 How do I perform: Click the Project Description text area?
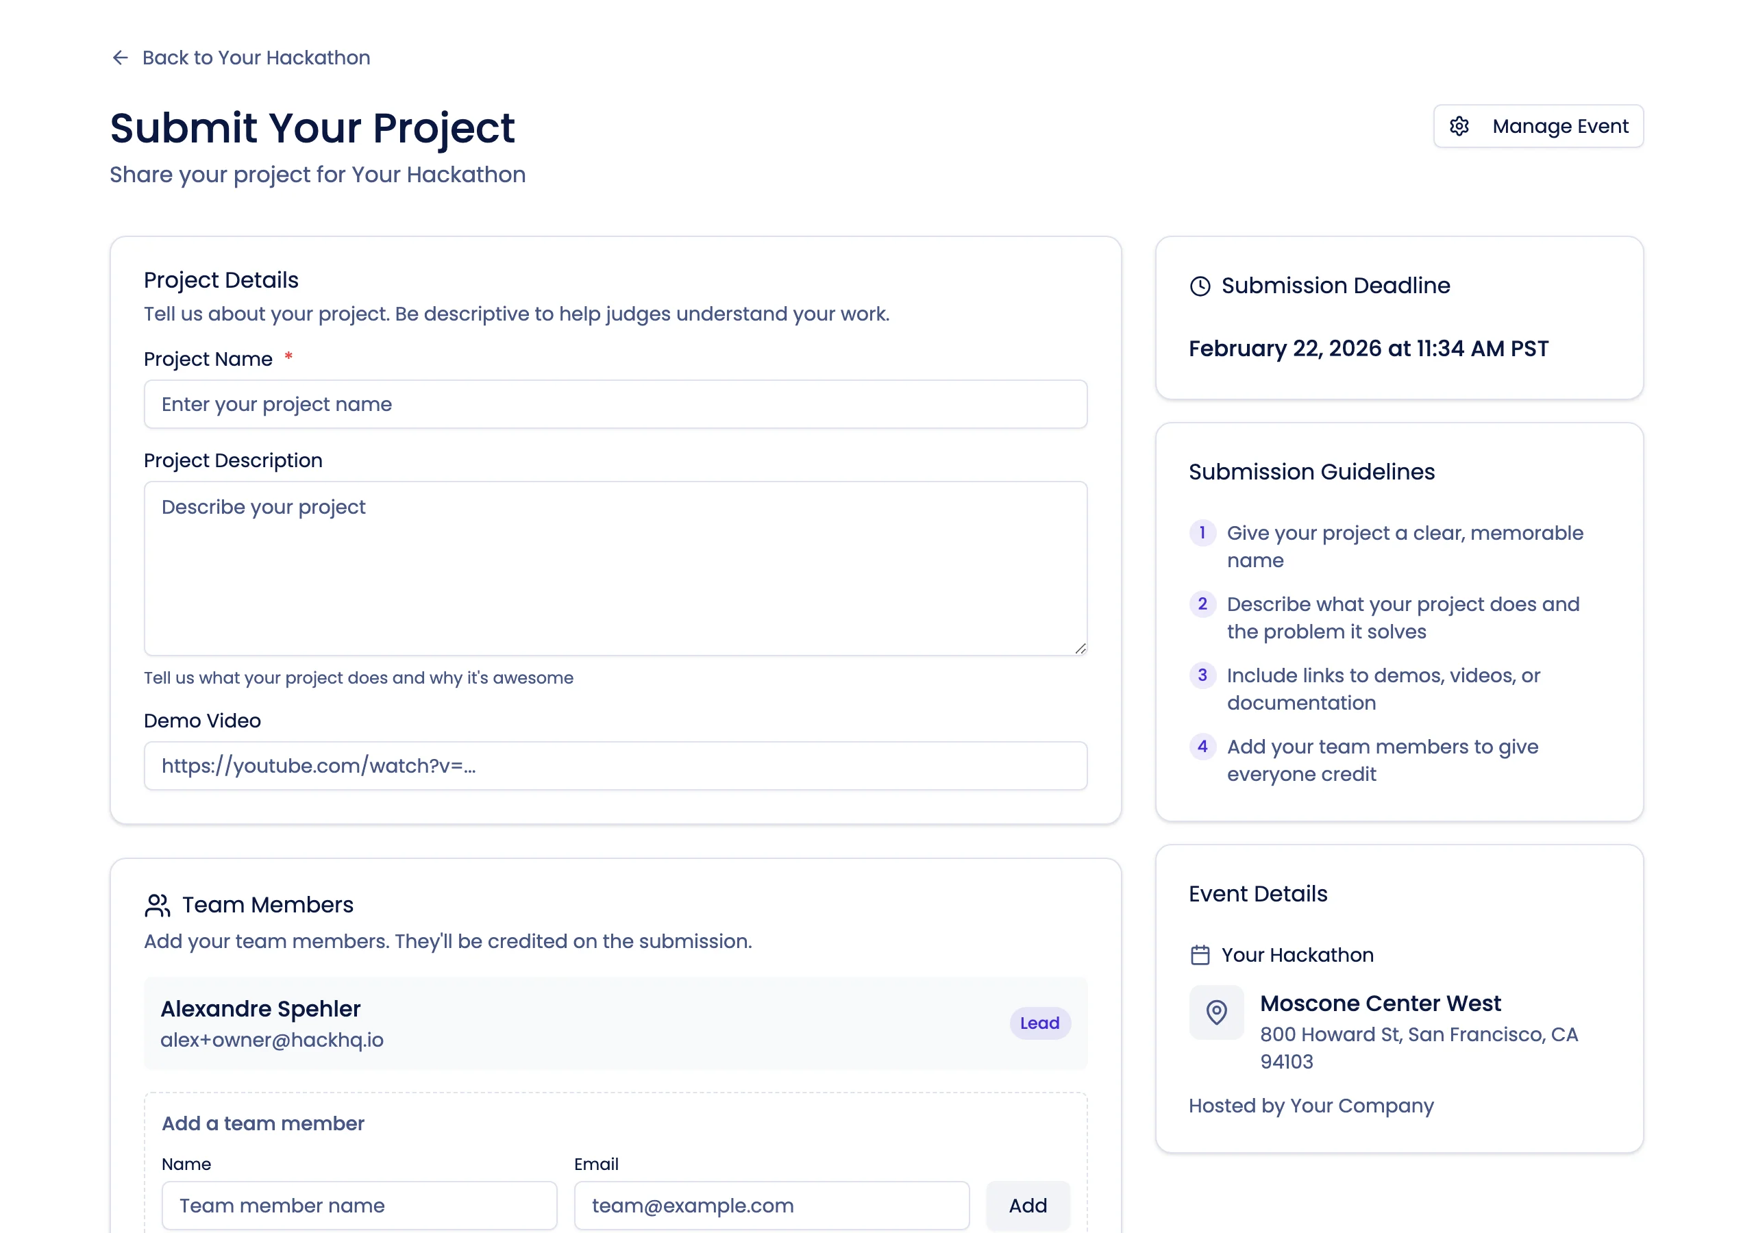pyautogui.click(x=616, y=569)
